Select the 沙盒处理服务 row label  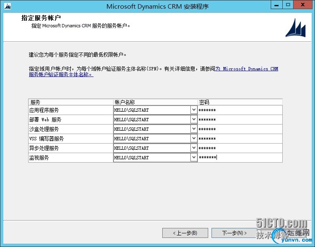(44, 129)
